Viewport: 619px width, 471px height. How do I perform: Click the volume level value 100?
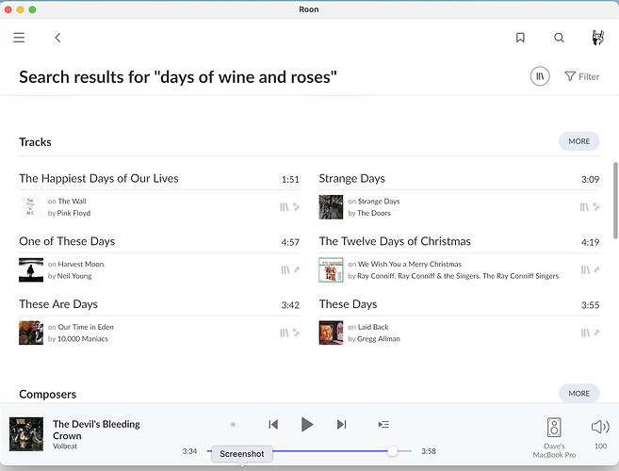pyautogui.click(x=600, y=447)
